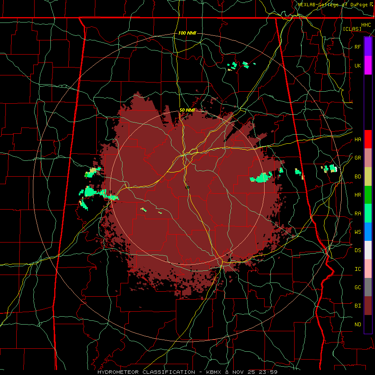This screenshot has height=375, width=375.
Task: Click the RA legend label
Action: pyautogui.click(x=357, y=214)
